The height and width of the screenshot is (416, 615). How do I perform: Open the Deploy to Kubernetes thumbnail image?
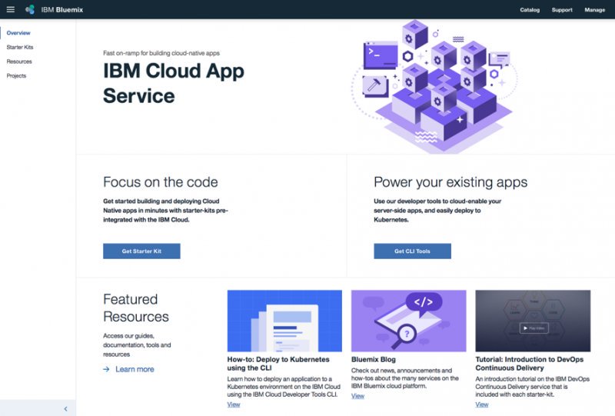[x=284, y=321]
